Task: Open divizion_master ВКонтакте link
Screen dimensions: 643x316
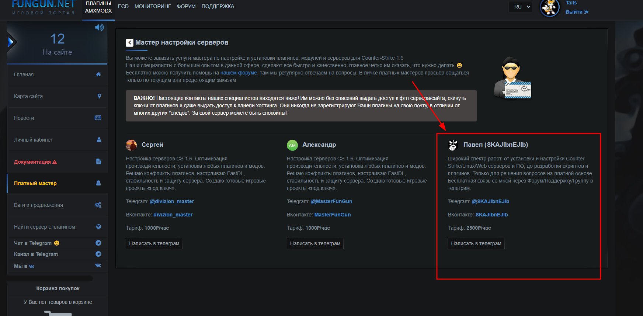Action: pos(173,215)
